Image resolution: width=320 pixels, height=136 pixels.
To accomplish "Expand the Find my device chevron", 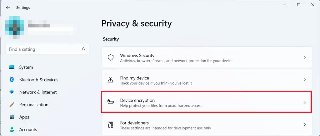I will 305,80.
